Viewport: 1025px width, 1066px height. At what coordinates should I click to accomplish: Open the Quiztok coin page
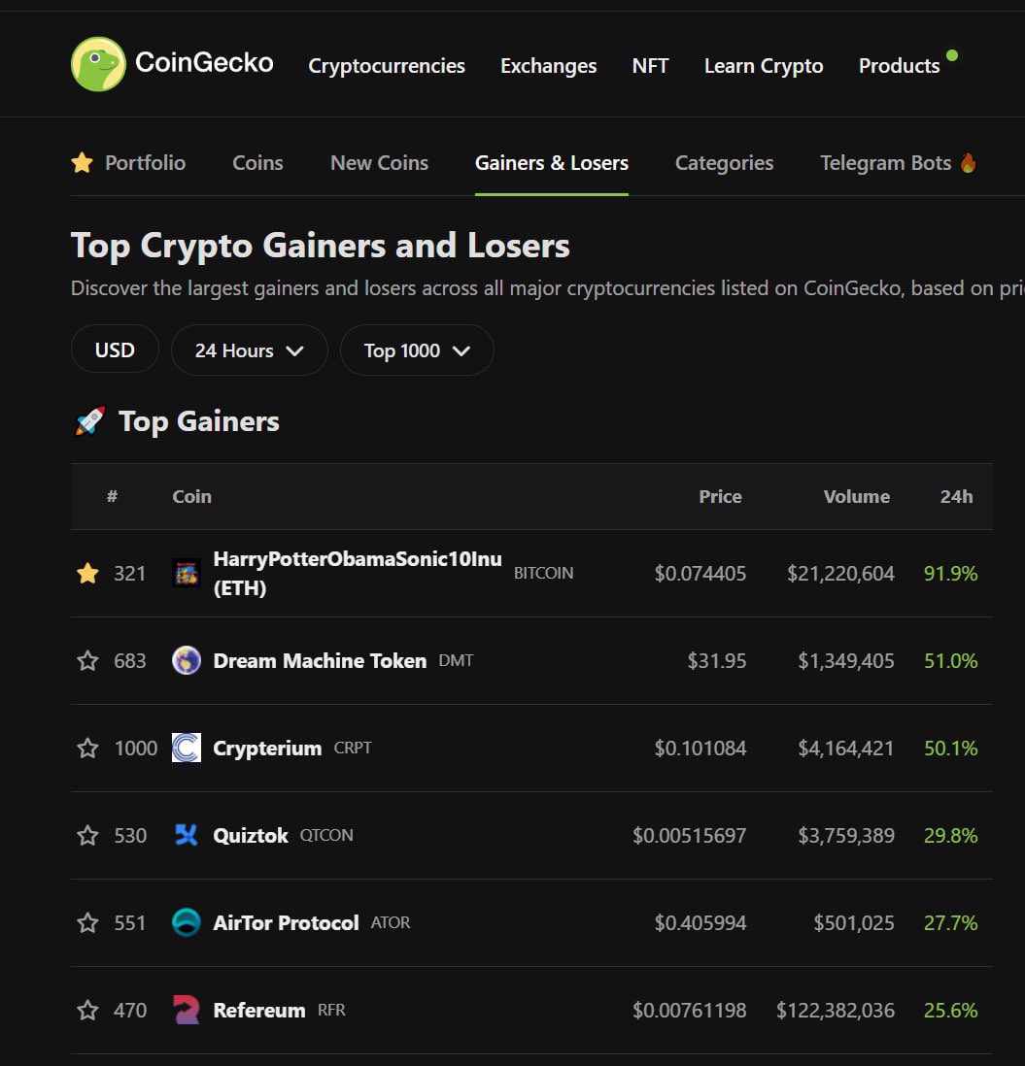(251, 835)
